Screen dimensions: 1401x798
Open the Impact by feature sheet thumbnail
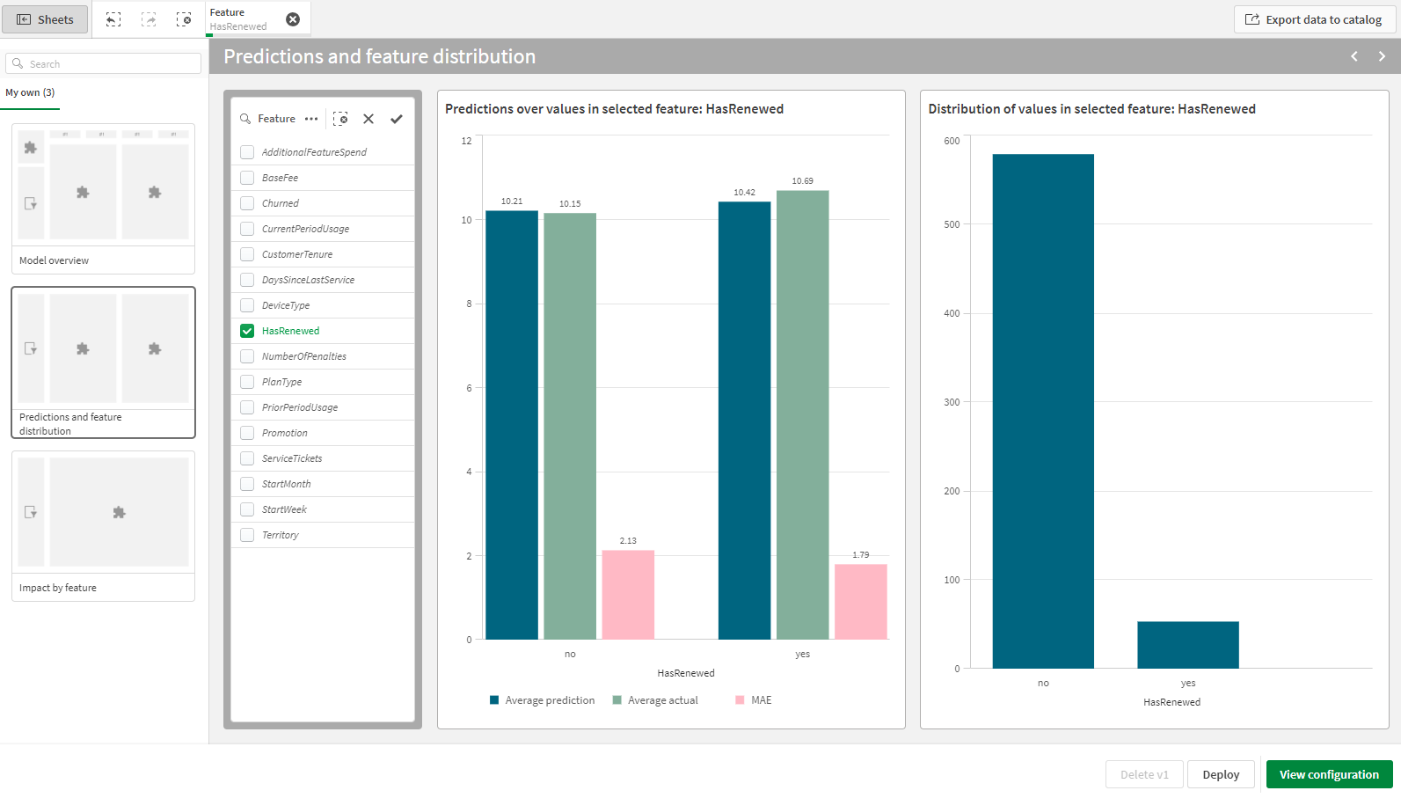tap(103, 525)
